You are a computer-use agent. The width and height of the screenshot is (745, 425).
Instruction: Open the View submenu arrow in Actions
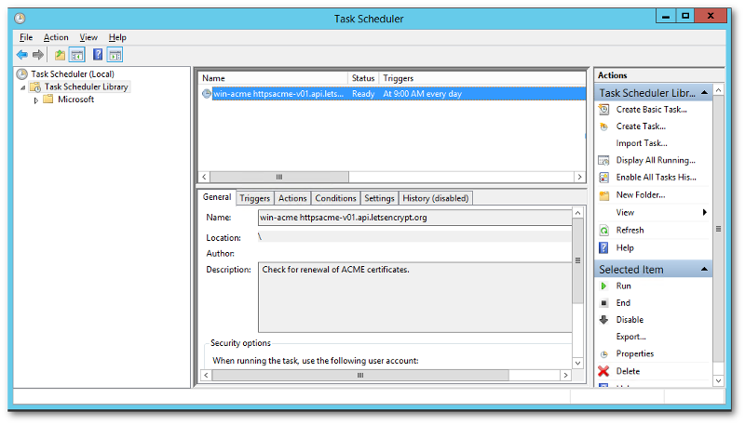point(704,213)
